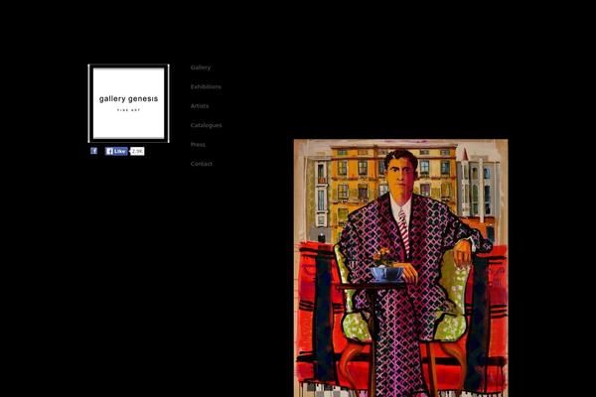This screenshot has width=596, height=397.
Task: Like the gallery on Facebook
Action: pos(116,151)
